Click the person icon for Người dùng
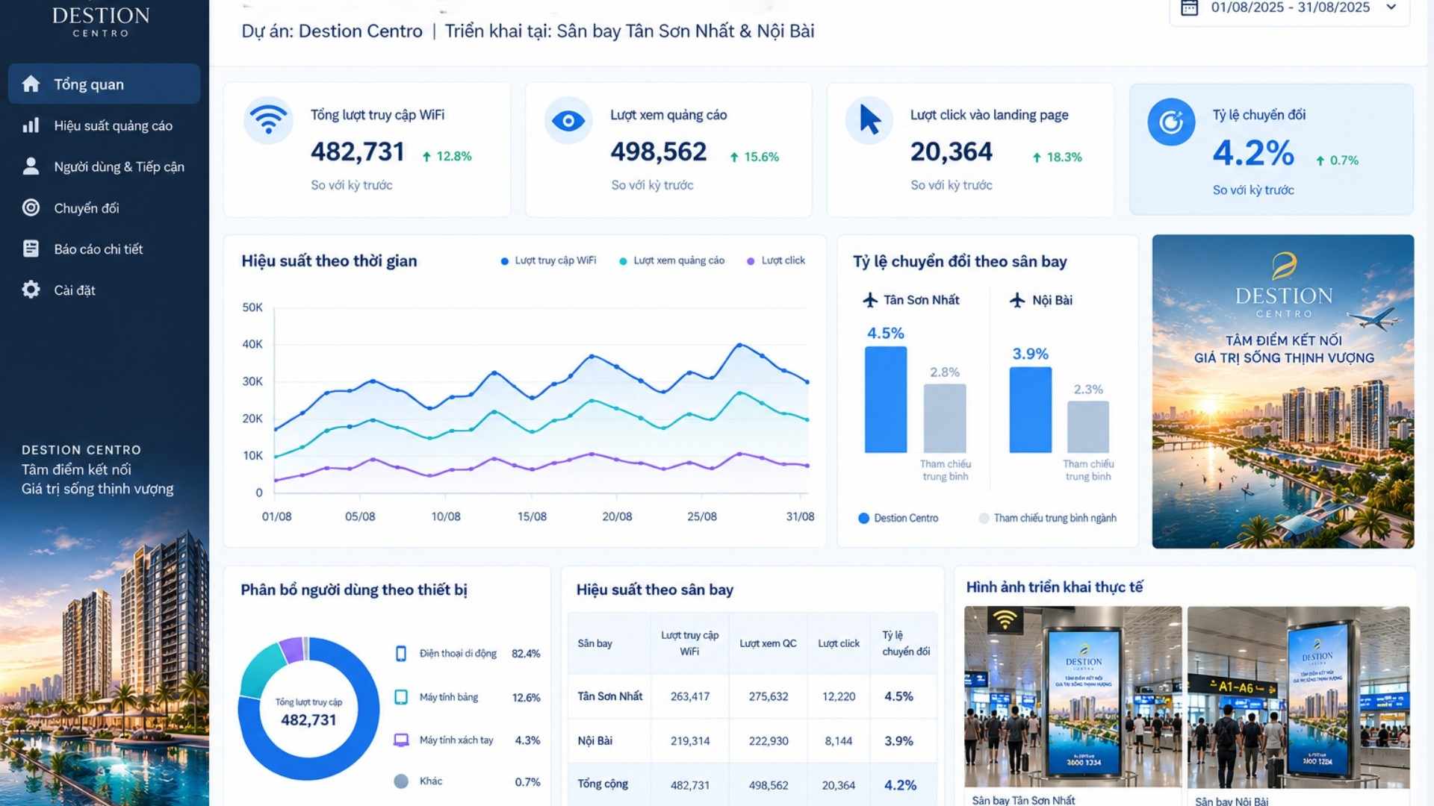Screen dimensions: 1434x806 tap(31, 166)
